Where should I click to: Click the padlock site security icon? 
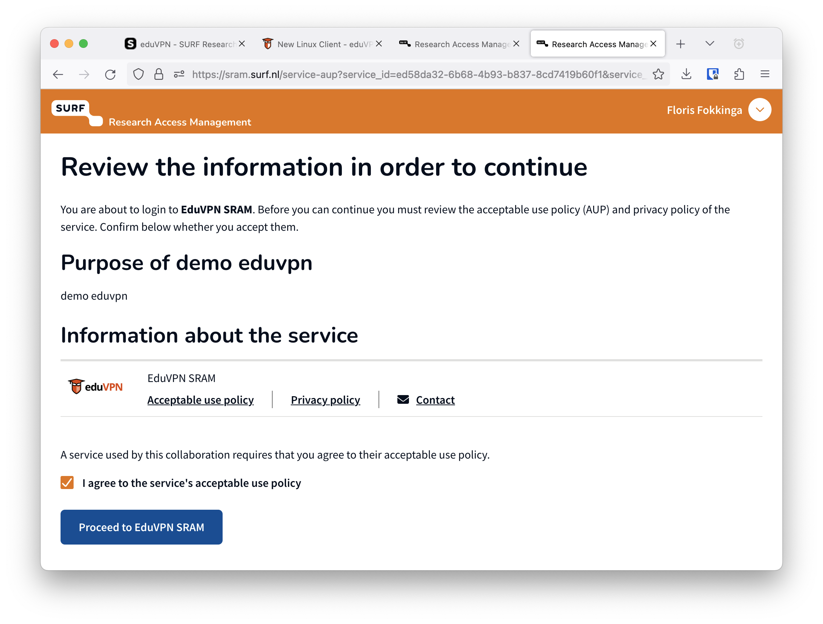159,74
